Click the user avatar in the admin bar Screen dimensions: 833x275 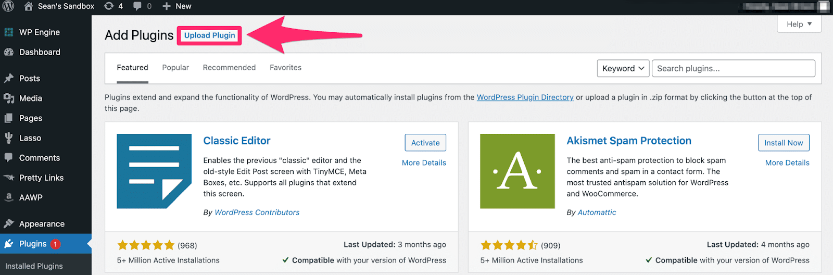(823, 6)
